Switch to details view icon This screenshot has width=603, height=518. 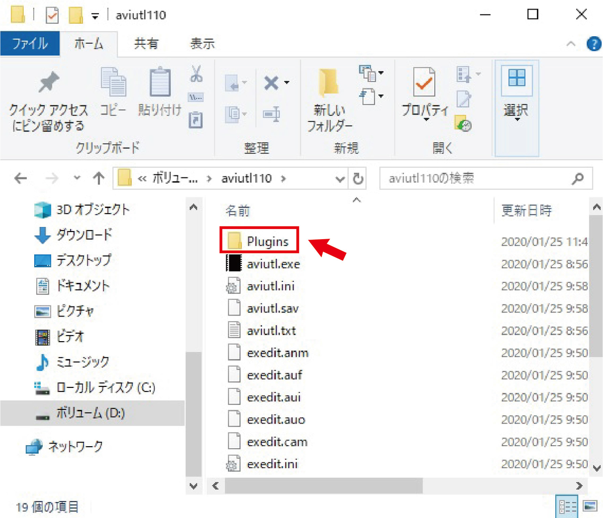click(568, 506)
